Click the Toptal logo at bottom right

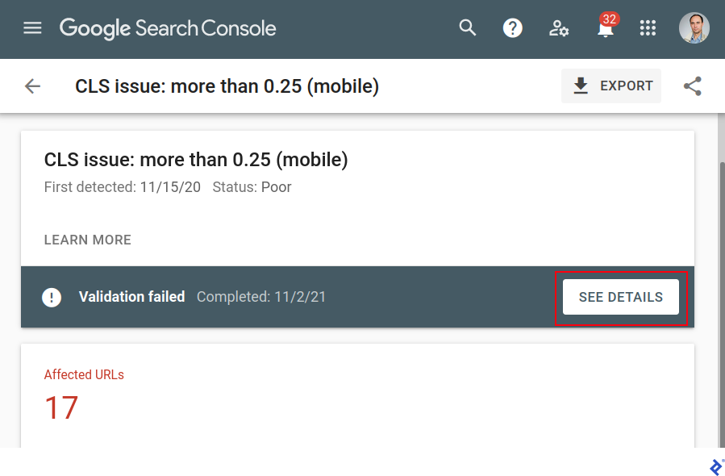[715, 466]
